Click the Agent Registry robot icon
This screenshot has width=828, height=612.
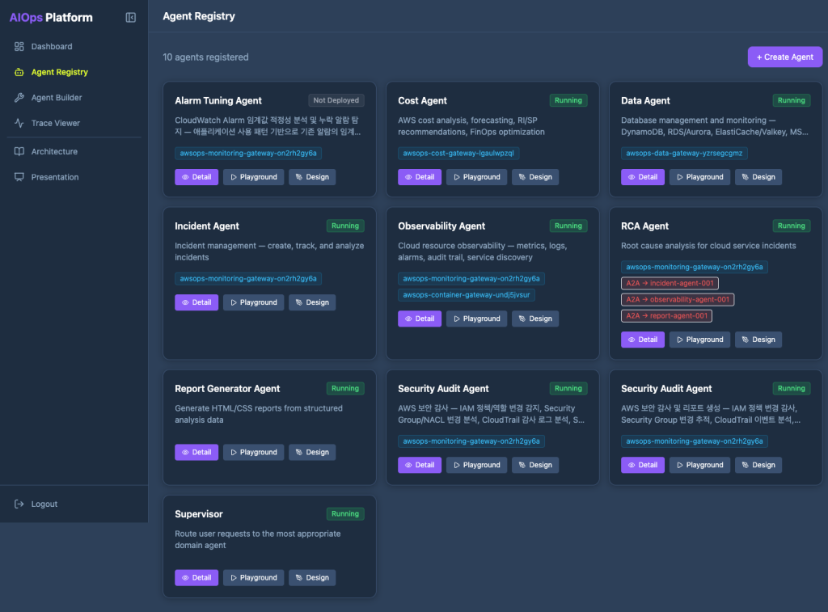[19, 72]
